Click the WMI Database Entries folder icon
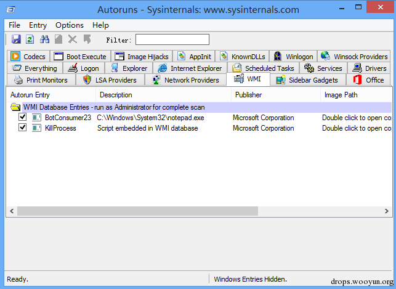Viewport: 396px width, 289px height. coord(15,107)
